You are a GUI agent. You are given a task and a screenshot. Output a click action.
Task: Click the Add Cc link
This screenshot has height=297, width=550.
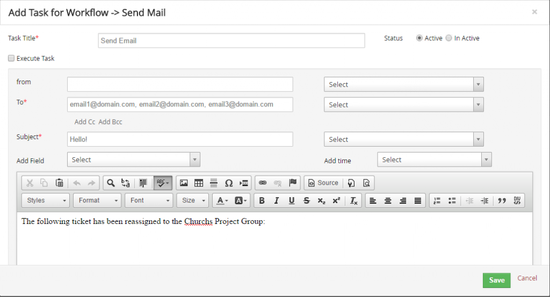pyautogui.click(x=84, y=122)
